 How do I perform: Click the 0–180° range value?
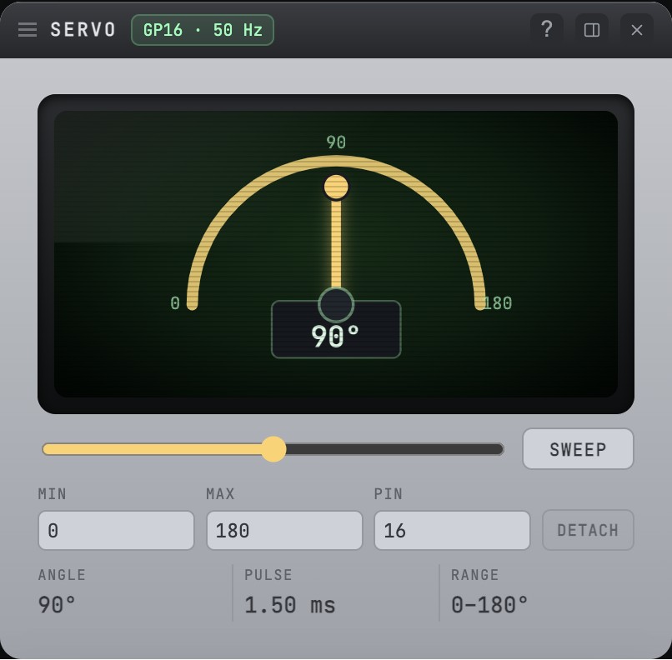489,605
